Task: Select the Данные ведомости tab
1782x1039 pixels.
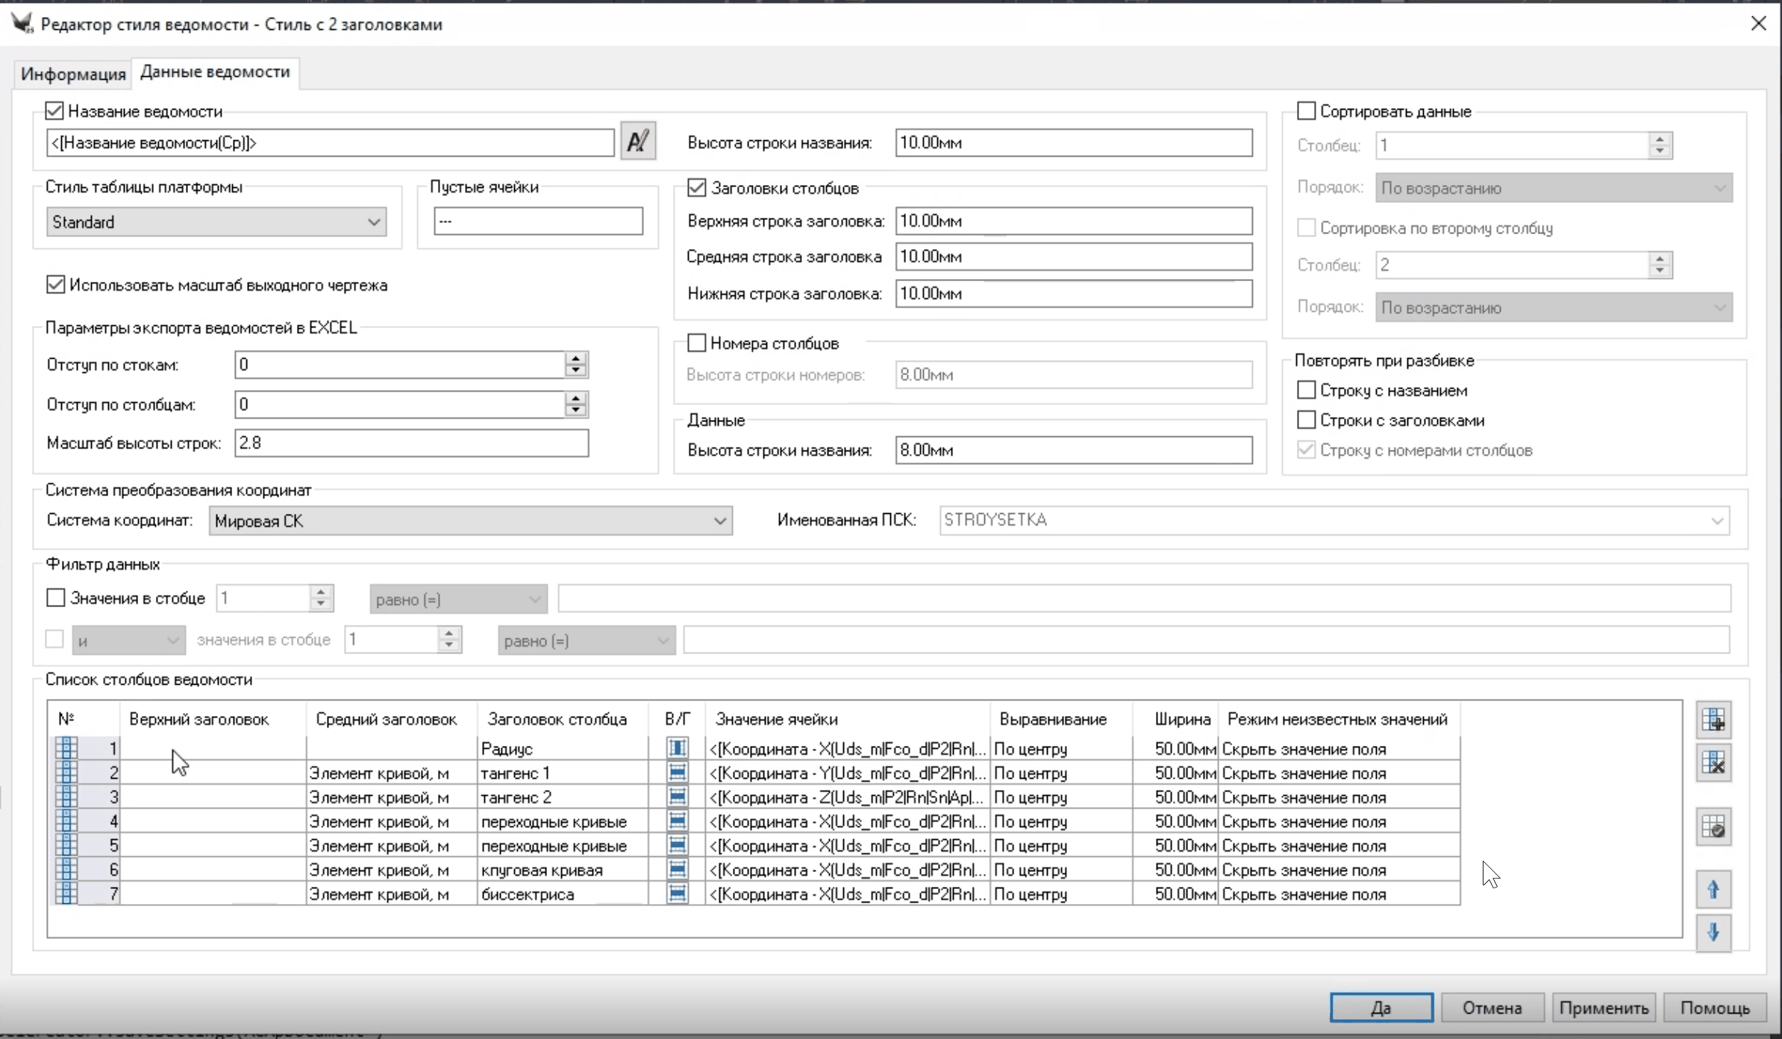Action: point(215,72)
